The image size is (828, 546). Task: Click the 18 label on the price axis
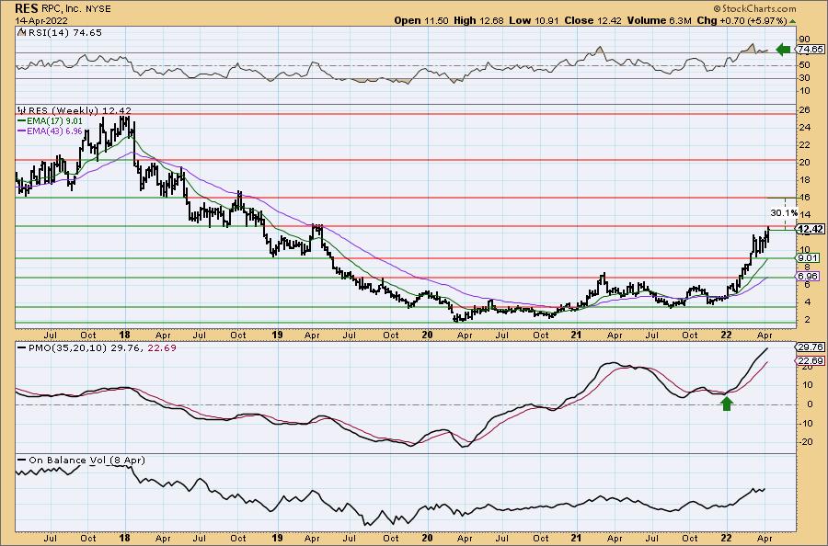pos(804,180)
